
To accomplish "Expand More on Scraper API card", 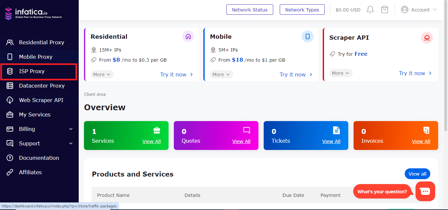I will pos(341,73).
